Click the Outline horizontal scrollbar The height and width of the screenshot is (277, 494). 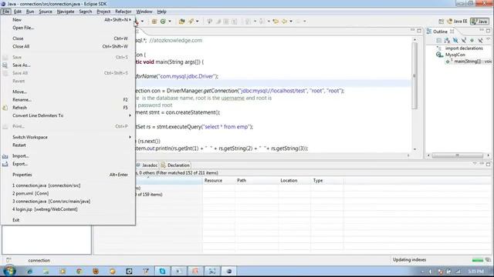click(458, 155)
